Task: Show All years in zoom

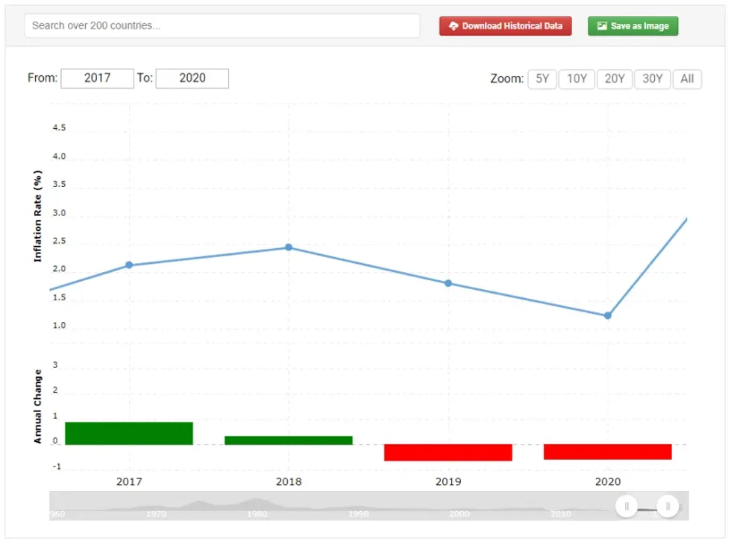Action: point(687,79)
